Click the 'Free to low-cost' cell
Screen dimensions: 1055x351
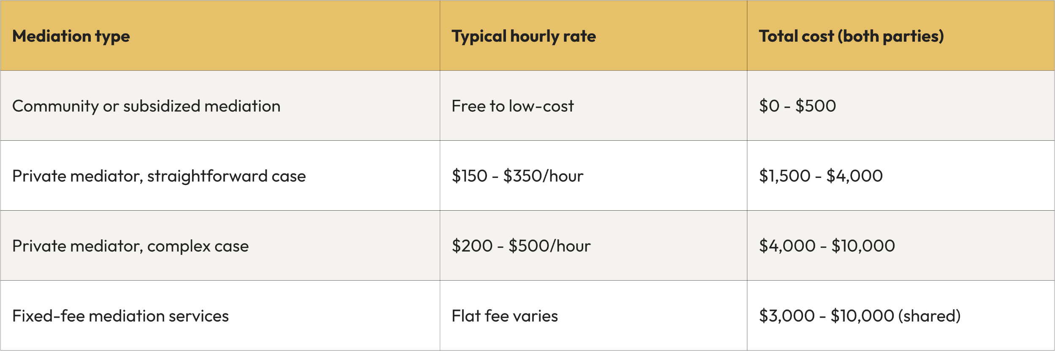(x=512, y=106)
